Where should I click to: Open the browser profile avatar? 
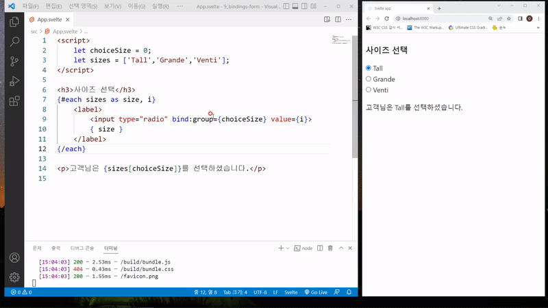[530, 18]
